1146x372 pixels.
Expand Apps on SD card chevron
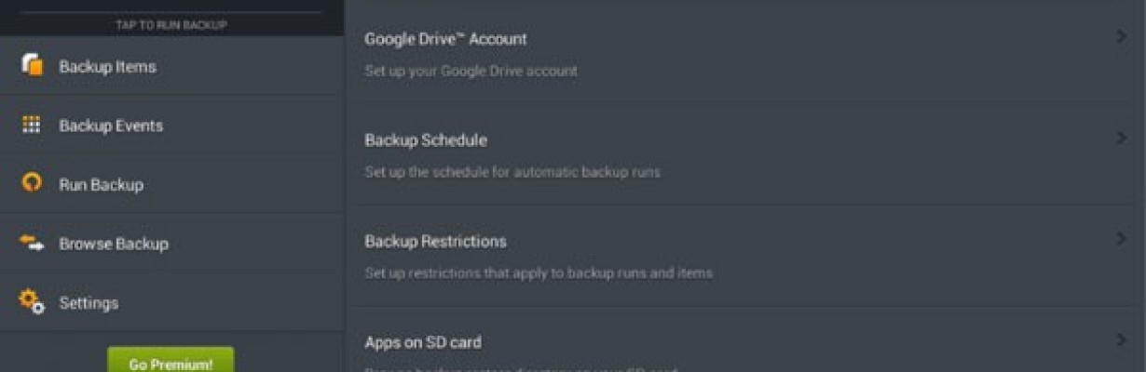tap(1122, 340)
